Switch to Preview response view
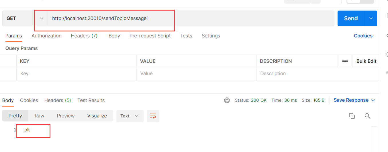 66,116
